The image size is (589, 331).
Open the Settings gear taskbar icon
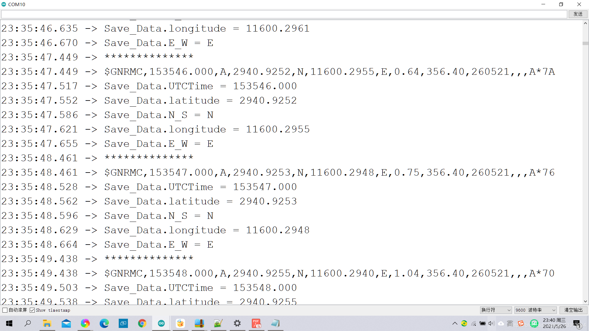click(x=237, y=323)
